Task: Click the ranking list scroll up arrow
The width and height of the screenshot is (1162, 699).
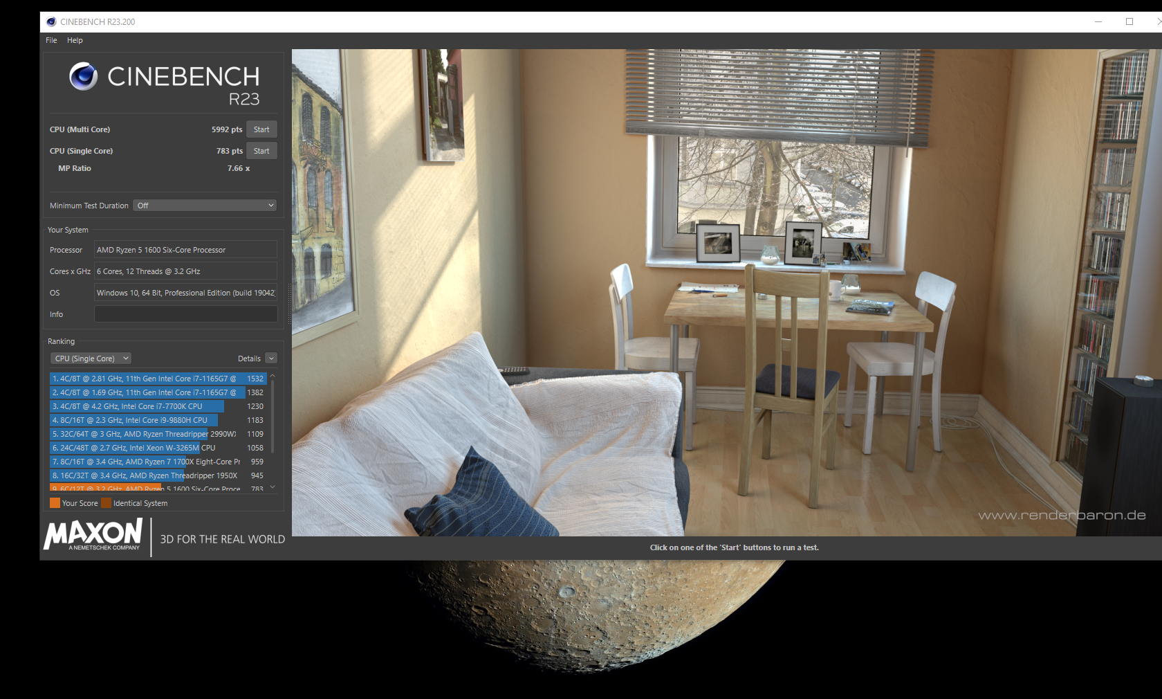Action: (273, 376)
